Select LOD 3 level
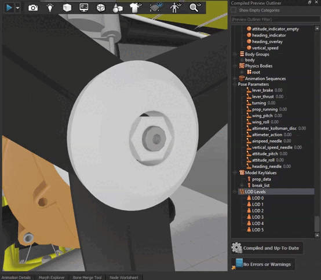The width and height of the screenshot is (321, 280). point(258,217)
